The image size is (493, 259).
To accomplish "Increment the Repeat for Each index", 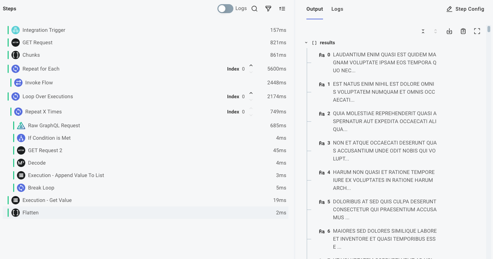I will (251, 66).
